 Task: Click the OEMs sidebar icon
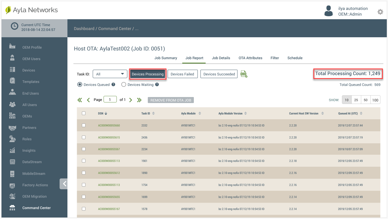[12, 116]
